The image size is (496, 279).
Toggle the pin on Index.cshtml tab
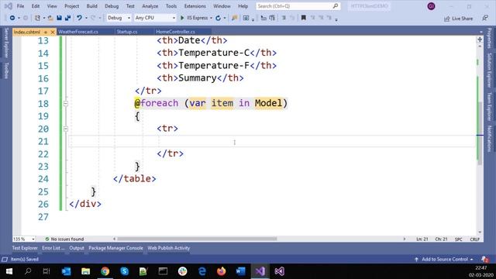point(46,32)
